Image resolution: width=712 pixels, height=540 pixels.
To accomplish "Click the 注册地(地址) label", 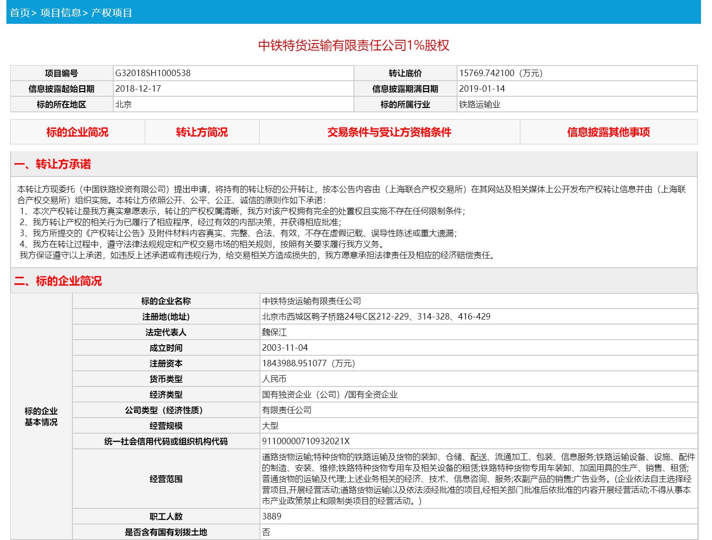I will [x=166, y=317].
